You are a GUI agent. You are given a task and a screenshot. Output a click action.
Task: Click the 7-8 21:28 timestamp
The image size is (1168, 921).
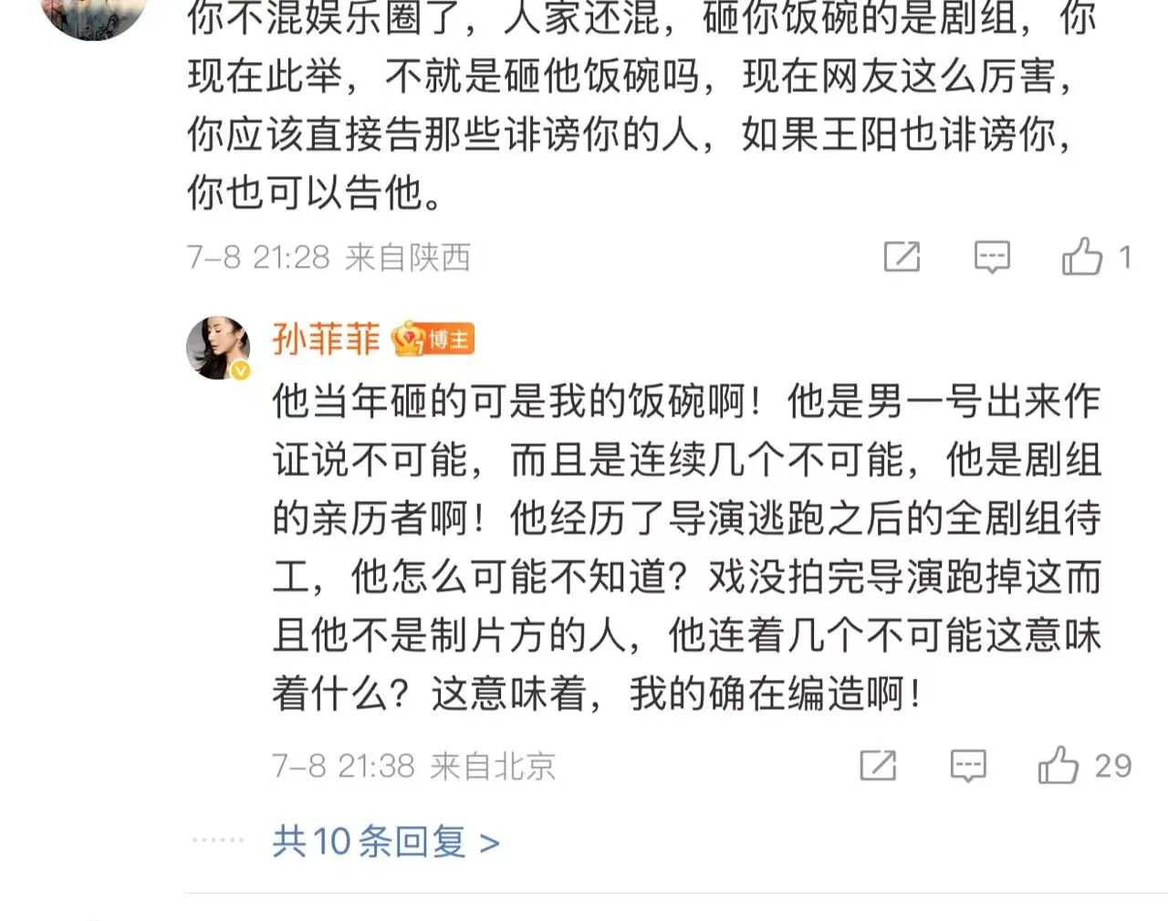tap(258, 257)
